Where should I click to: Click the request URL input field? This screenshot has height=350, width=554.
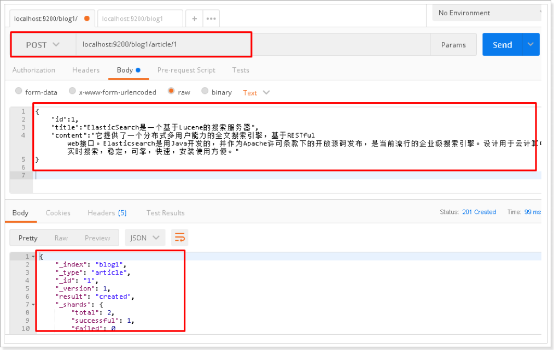click(x=253, y=45)
